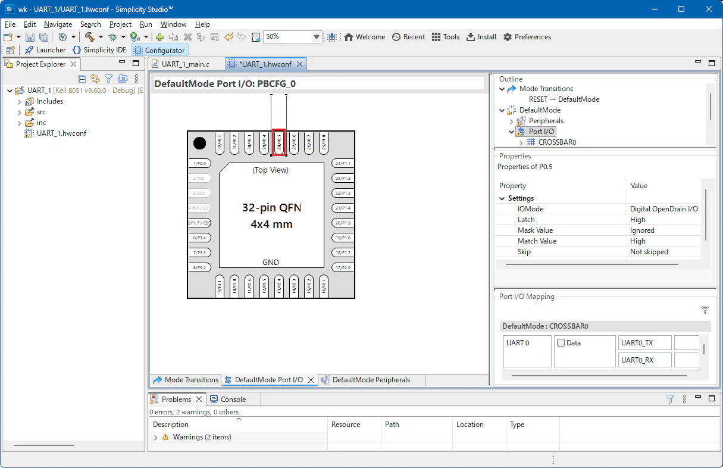Open the Build hammer dropdown arrow
Screen dimensions: 723x468
[x=99, y=37]
